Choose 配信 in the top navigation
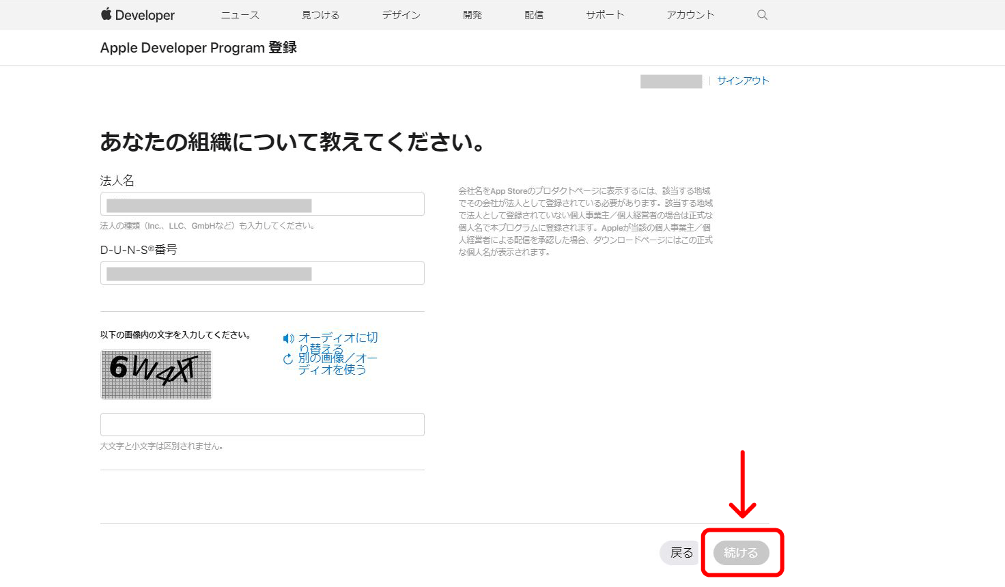Image resolution: width=1005 pixels, height=587 pixels. [x=534, y=15]
